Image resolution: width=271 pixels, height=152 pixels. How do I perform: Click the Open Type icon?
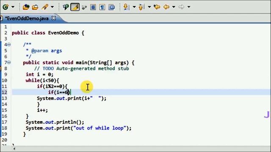point(26,7)
